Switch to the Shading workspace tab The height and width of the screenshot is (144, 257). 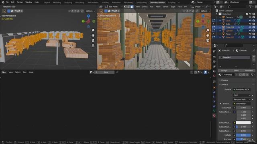point(105,2)
